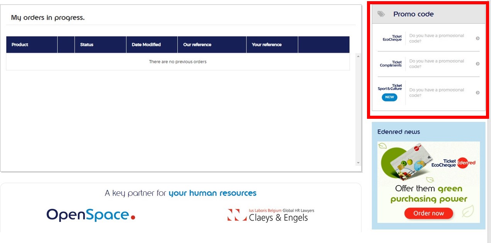Click the 'My orders in progress.' heading
Image resolution: width=491 pixels, height=243 pixels.
tap(48, 18)
